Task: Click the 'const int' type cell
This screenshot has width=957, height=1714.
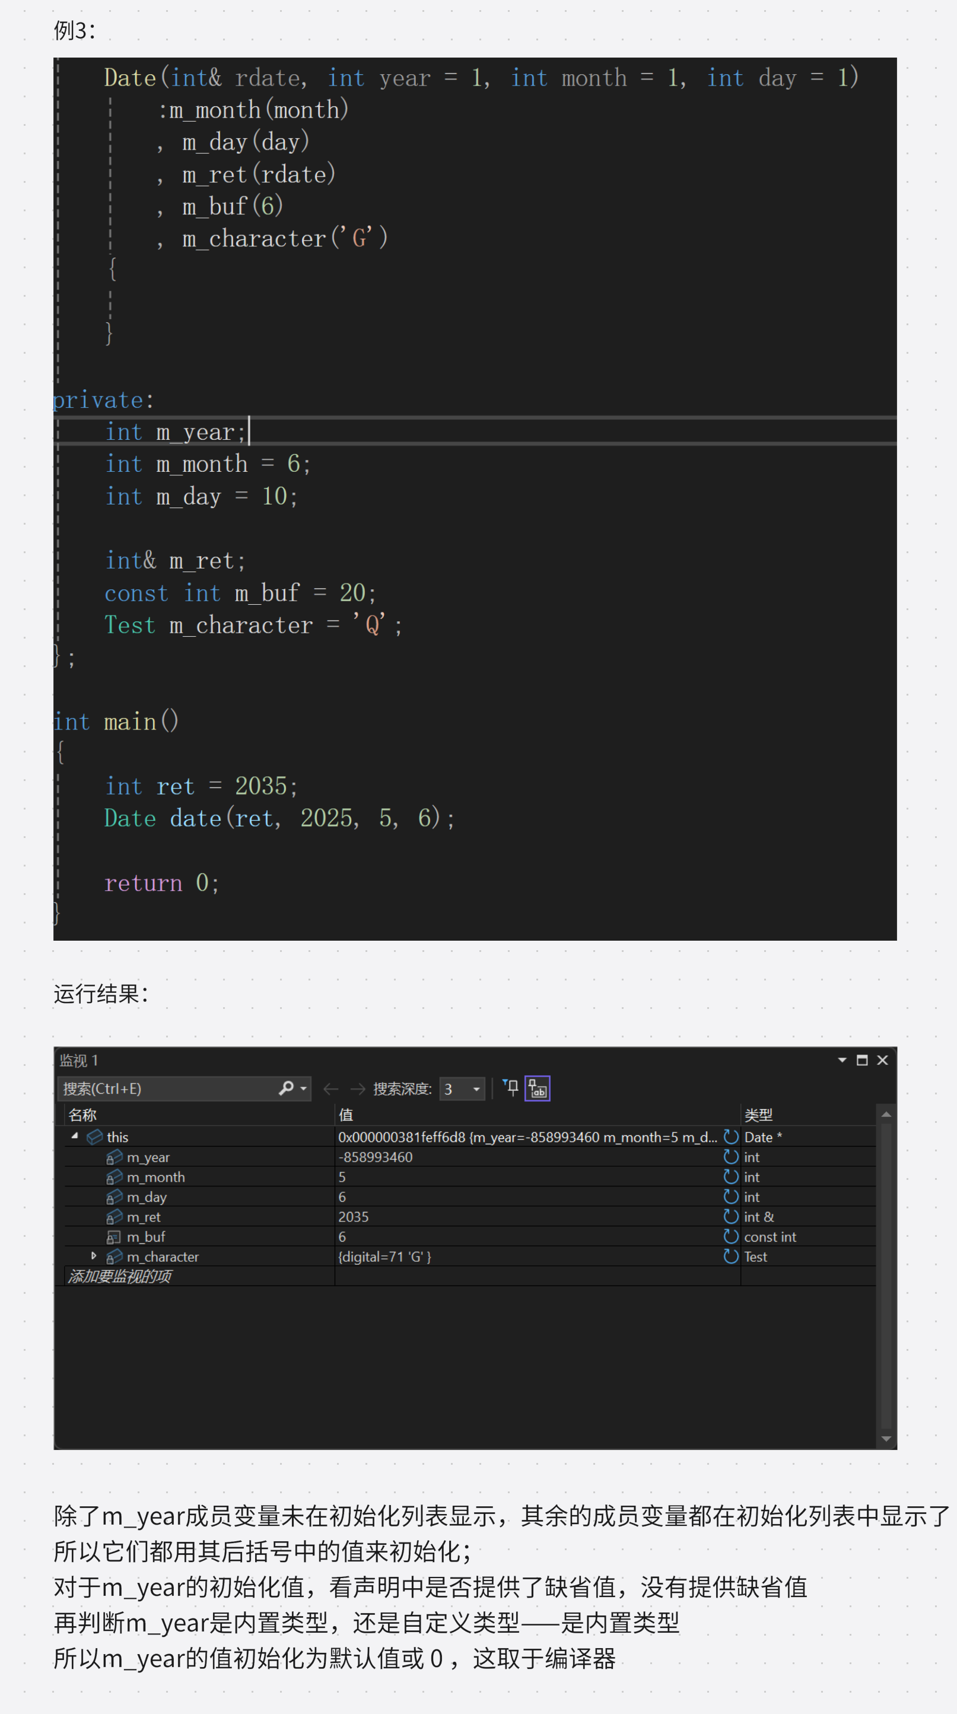Action: (x=770, y=1237)
